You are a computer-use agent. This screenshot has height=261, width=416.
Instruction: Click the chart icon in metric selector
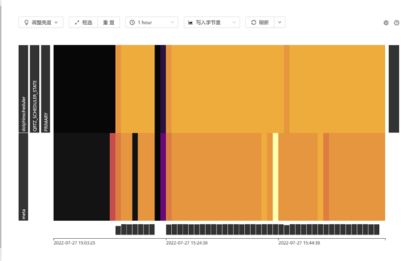point(191,22)
